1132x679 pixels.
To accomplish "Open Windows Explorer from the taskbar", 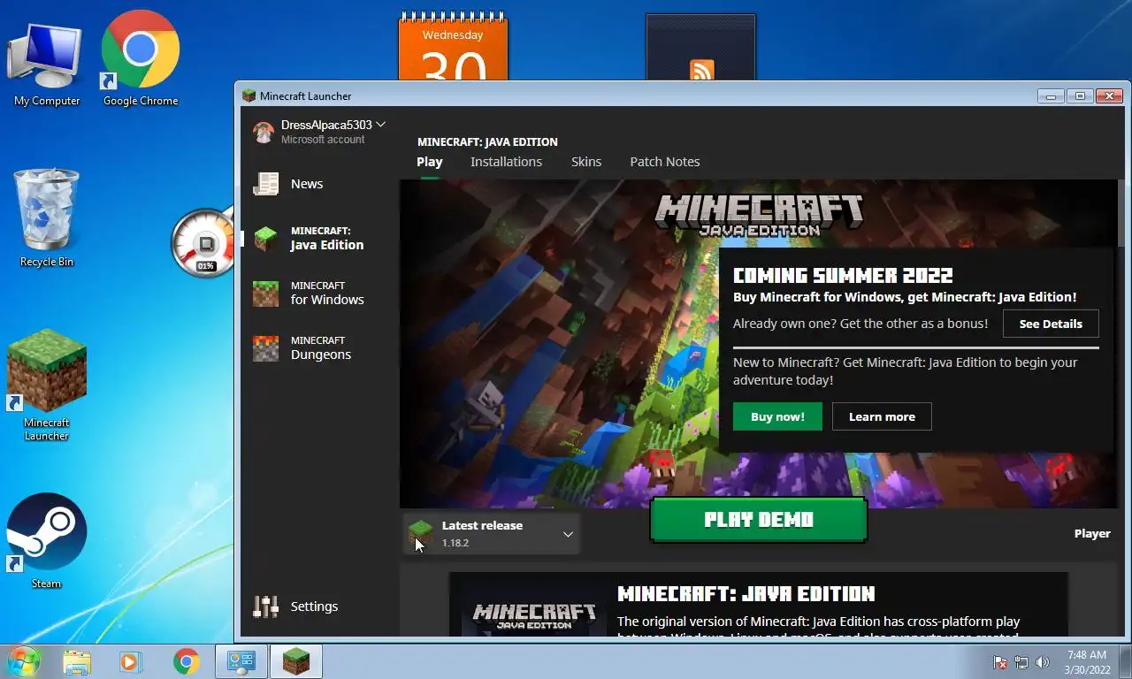I will (x=77, y=661).
